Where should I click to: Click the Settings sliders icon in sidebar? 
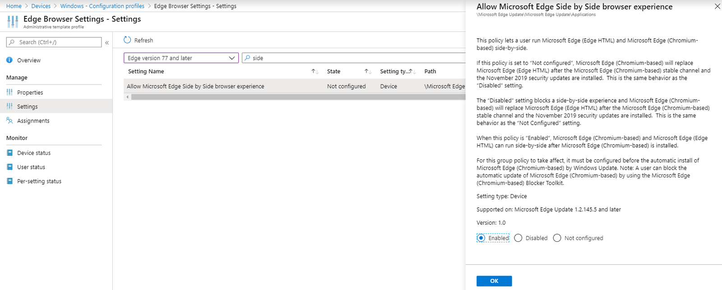(9, 106)
